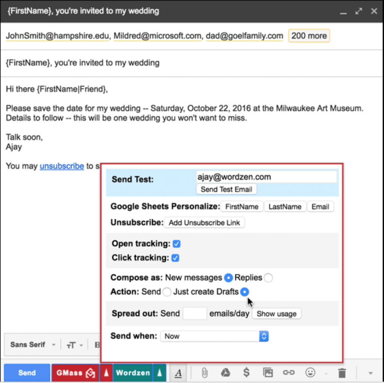Open the Sans Serif font dropdown
This screenshot has height=383, width=384.
click(33, 345)
